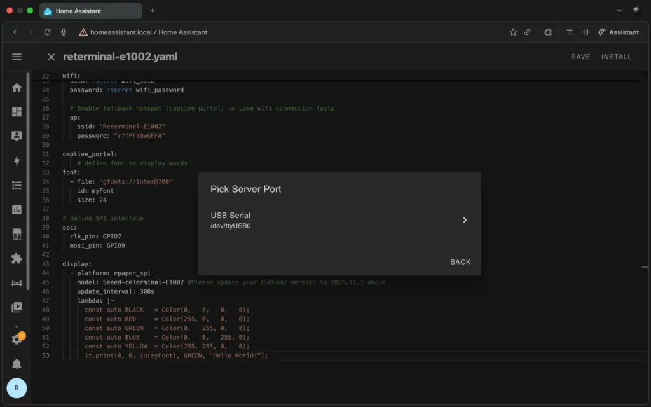
Task: Bookmark the page with the star icon
Action: [x=513, y=32]
